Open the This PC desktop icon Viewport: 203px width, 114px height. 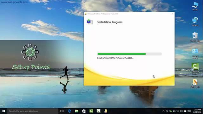[195, 6]
